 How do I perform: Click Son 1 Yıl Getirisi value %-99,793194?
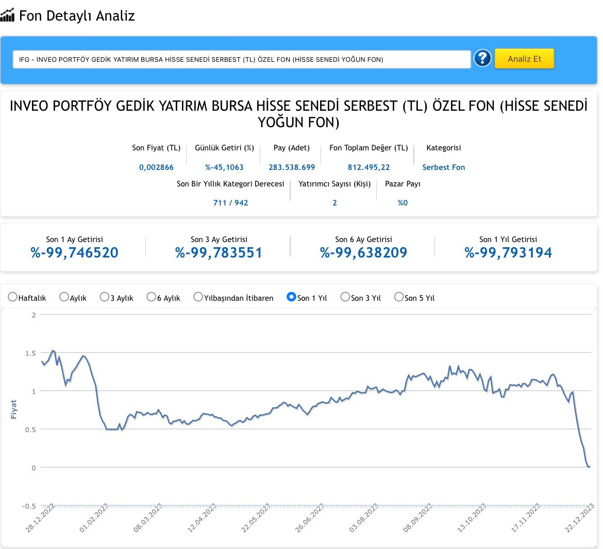pyautogui.click(x=508, y=252)
